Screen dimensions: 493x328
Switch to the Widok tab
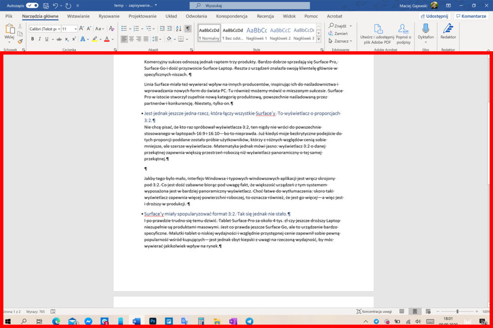coord(289,16)
